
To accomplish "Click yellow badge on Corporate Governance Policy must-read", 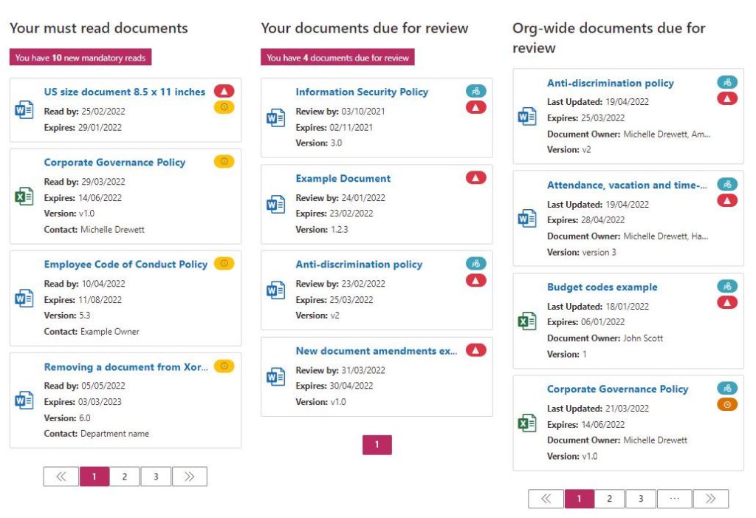I will click(224, 161).
